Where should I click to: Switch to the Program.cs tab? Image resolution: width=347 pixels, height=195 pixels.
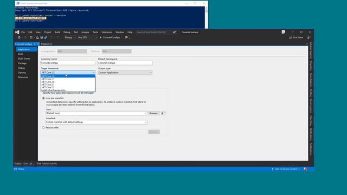(47, 44)
